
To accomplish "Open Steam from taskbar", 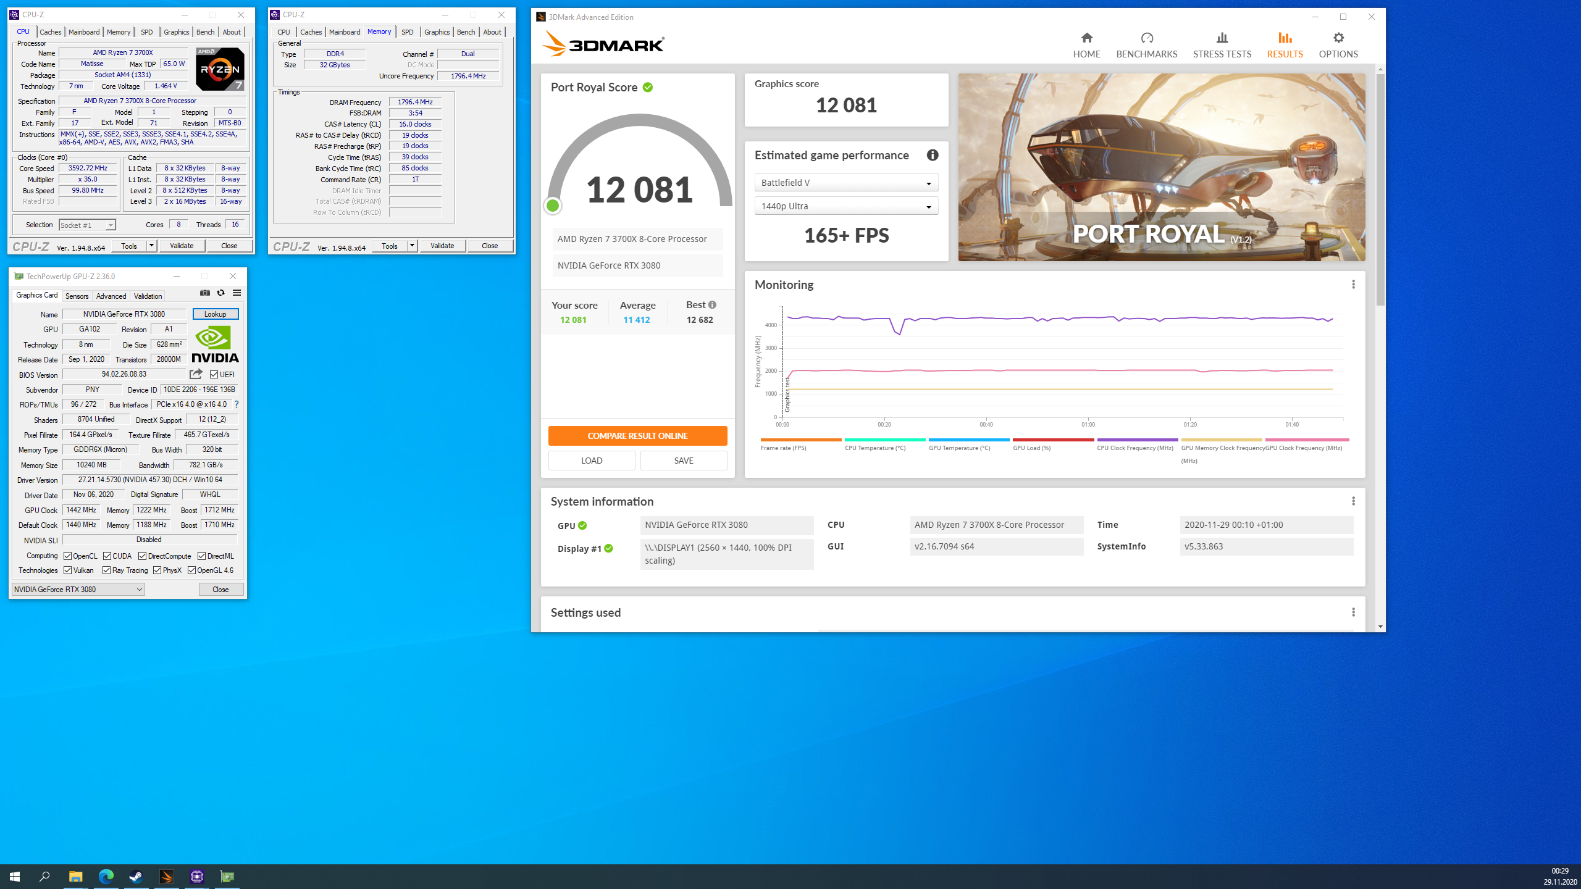I will (136, 877).
